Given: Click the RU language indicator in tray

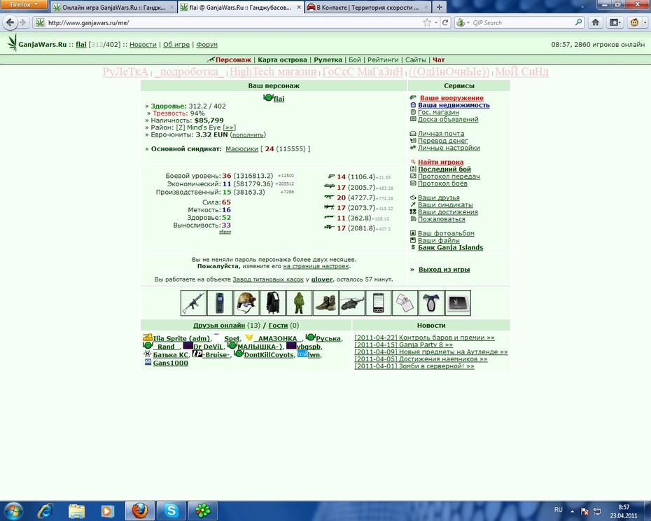Looking at the screenshot, I should click(x=559, y=510).
